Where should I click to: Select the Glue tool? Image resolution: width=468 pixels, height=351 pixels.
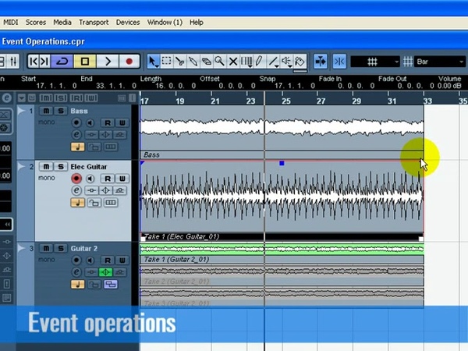pyautogui.click(x=193, y=62)
